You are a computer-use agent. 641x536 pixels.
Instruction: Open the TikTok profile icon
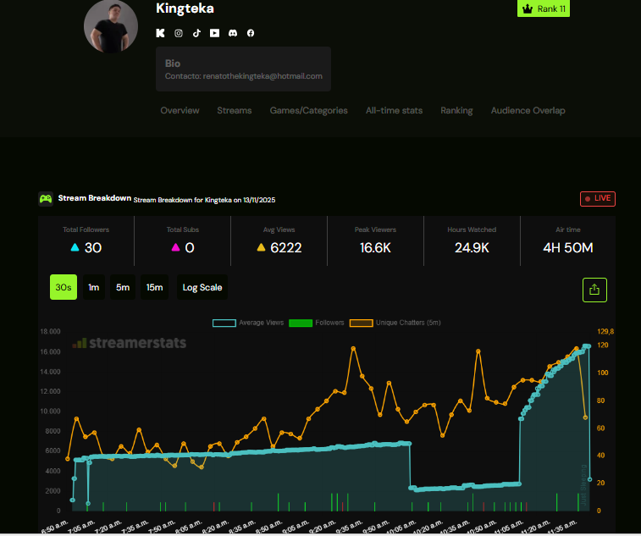tap(196, 33)
